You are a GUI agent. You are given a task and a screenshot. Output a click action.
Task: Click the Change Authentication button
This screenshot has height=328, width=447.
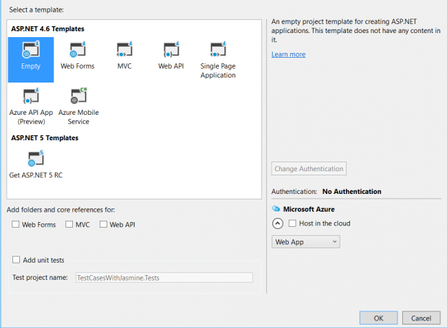click(309, 168)
